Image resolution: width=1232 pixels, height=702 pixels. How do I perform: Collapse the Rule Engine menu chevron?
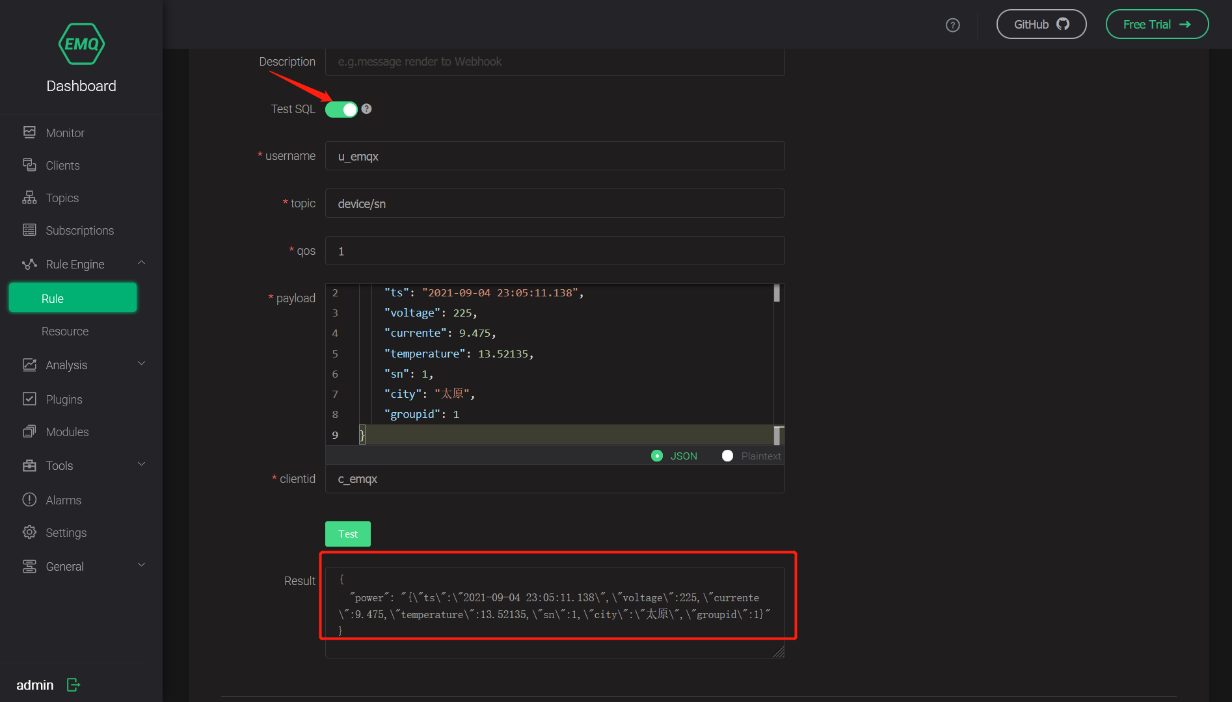(x=141, y=263)
